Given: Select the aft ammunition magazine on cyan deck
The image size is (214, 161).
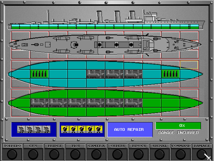Looking at the screenshot, I should click(x=39, y=74).
